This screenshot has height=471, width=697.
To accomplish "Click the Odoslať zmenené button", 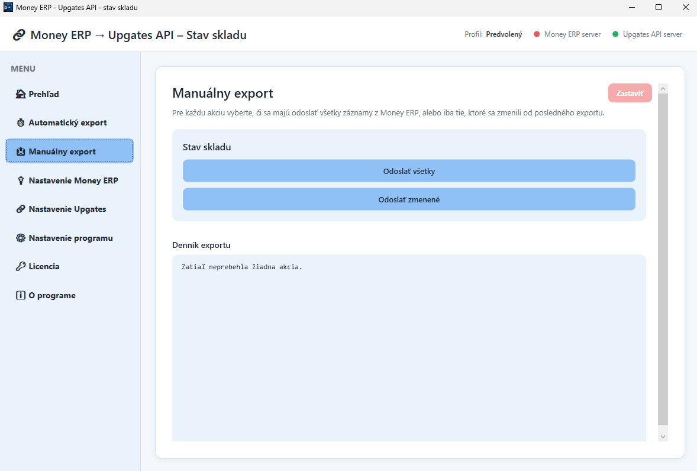I will pos(409,199).
